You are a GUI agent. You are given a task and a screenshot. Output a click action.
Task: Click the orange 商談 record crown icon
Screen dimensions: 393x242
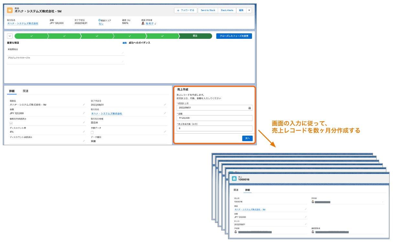(x=9, y=10)
